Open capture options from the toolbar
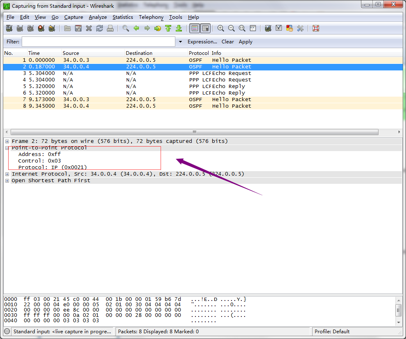 (20, 28)
